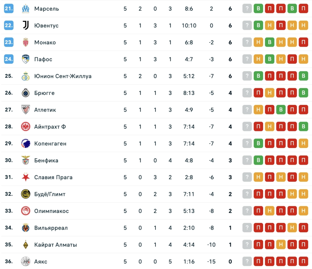Click the Club Brugge crest icon

[x=26, y=93]
